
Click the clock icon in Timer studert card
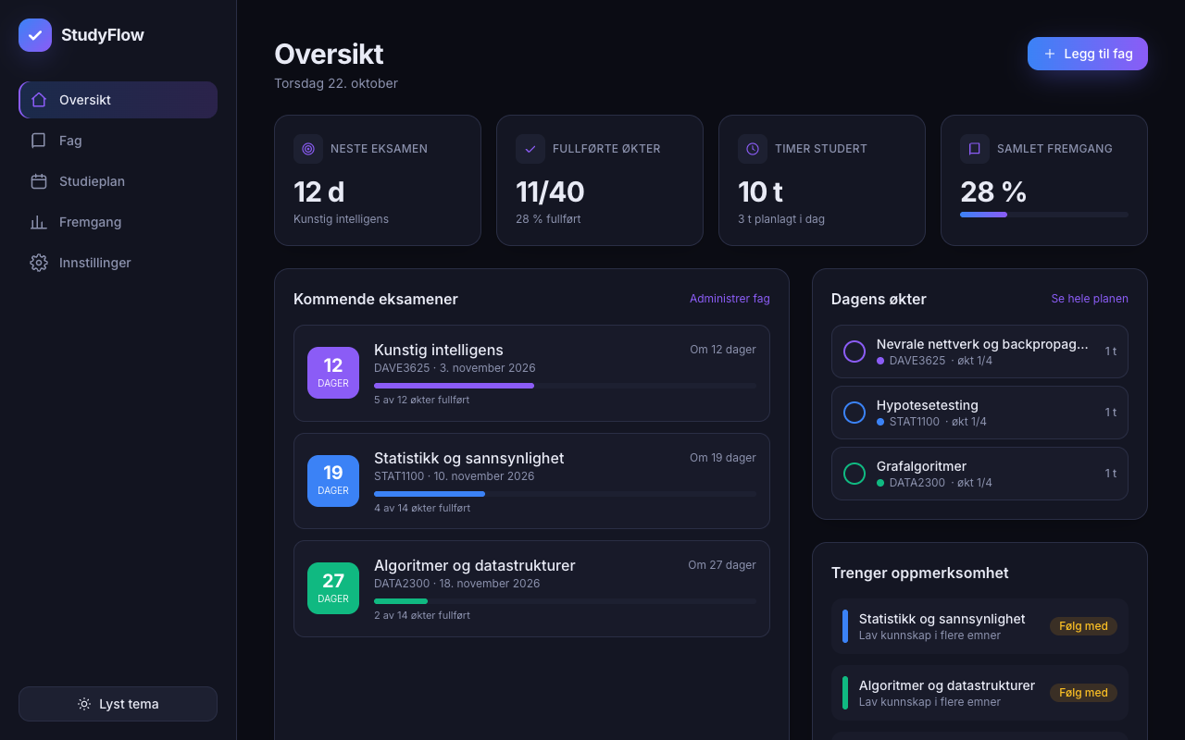[x=753, y=149]
